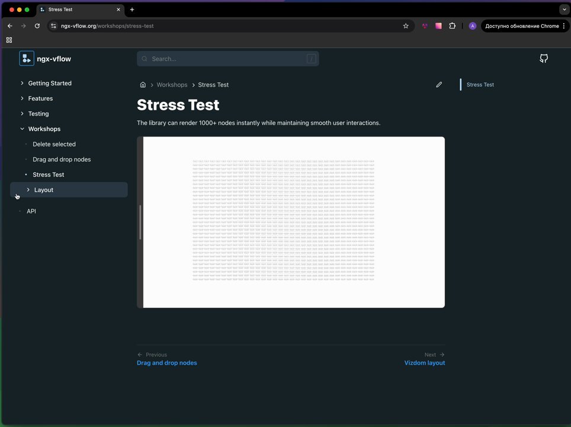Viewport: 571px width, 427px height.
Task: Click the ngx-vflow site title
Action: [54, 59]
